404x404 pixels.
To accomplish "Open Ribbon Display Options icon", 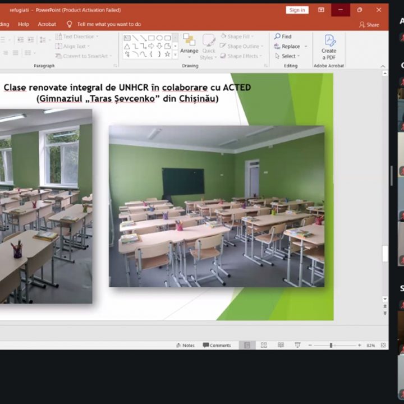I will coord(321,10).
